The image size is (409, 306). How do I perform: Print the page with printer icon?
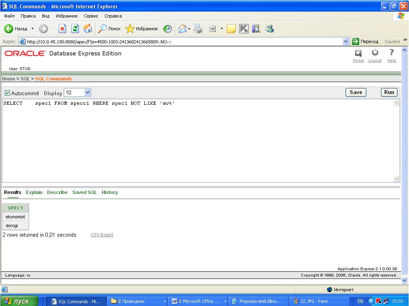[x=198, y=29]
